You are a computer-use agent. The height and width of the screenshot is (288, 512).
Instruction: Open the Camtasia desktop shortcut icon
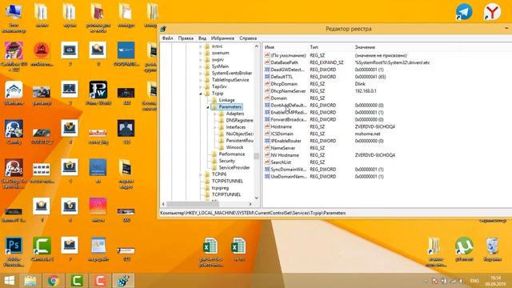click(42, 246)
